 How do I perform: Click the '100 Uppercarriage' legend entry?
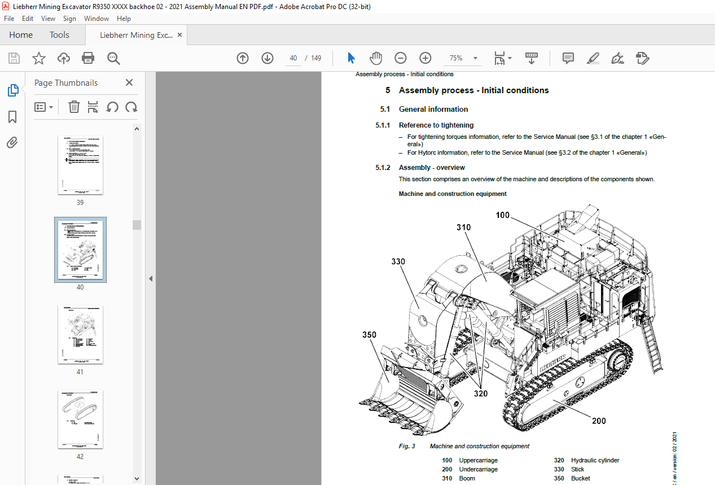pos(470,460)
